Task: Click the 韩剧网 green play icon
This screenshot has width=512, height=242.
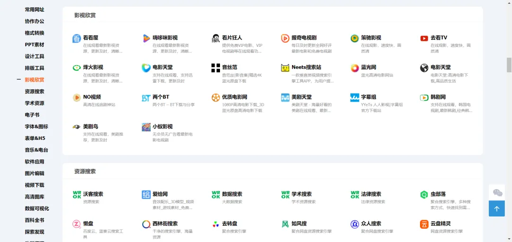Action: 424,98
